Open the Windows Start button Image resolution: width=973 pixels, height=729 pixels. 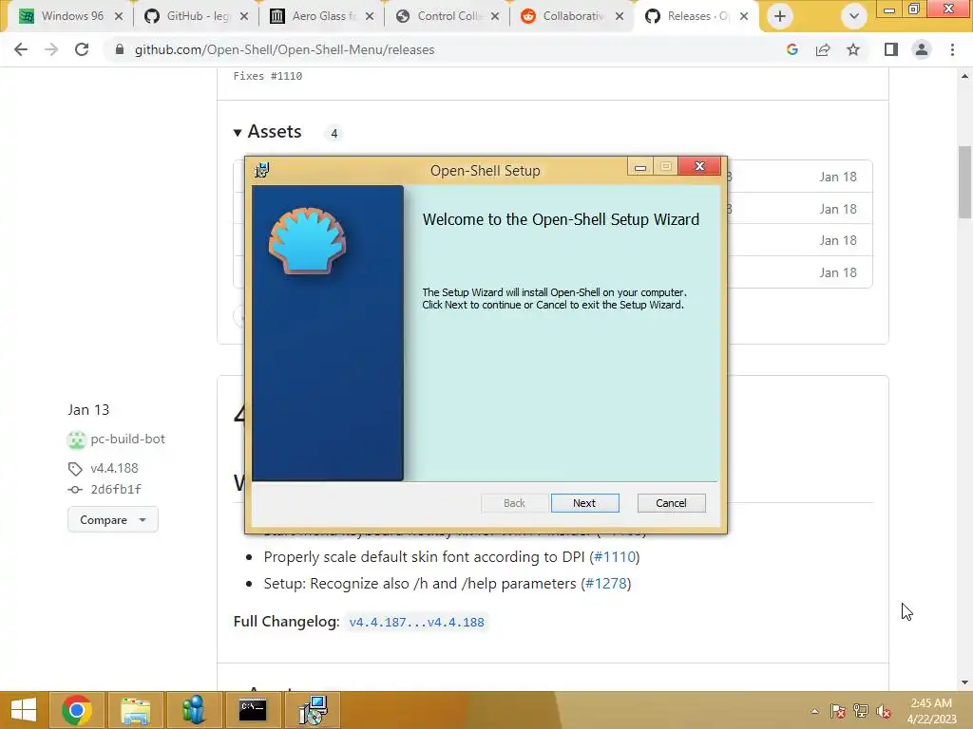point(24,710)
